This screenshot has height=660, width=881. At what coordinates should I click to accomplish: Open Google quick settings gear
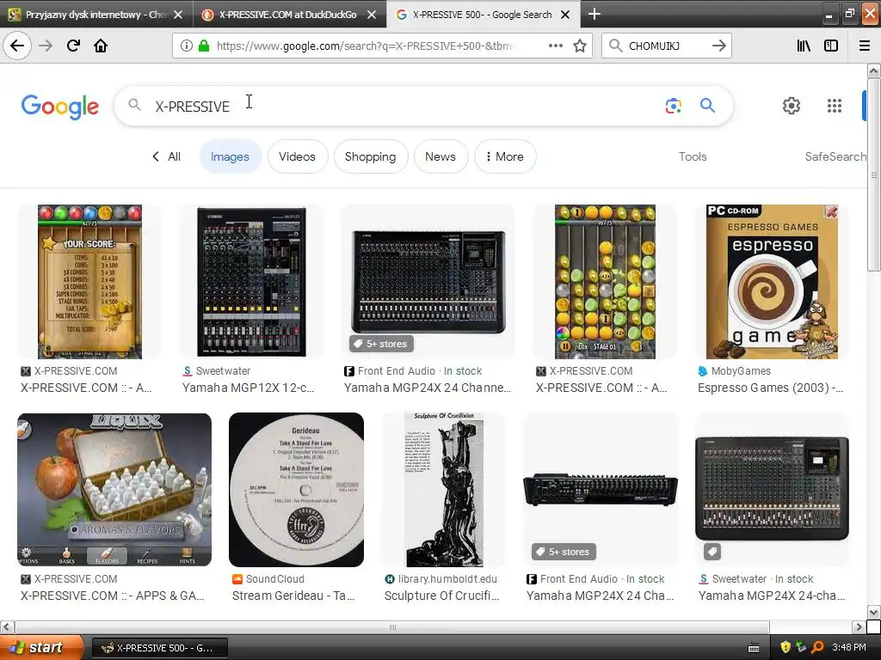[x=792, y=106]
